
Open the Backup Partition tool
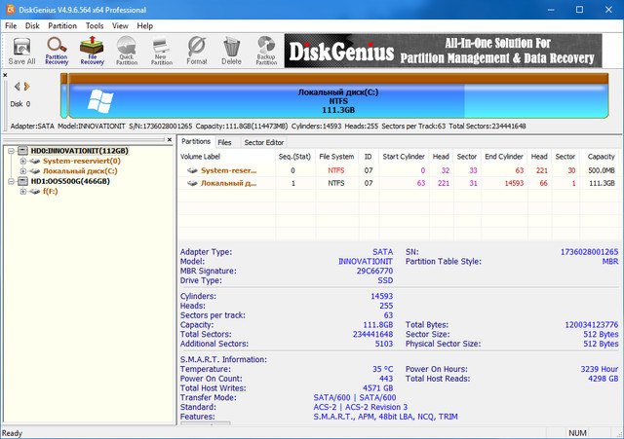click(x=265, y=50)
